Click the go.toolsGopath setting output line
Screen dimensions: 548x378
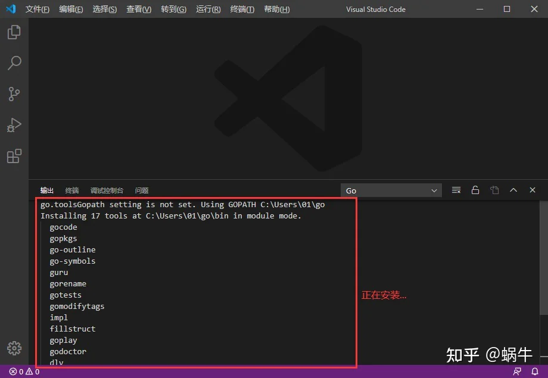[182, 205]
